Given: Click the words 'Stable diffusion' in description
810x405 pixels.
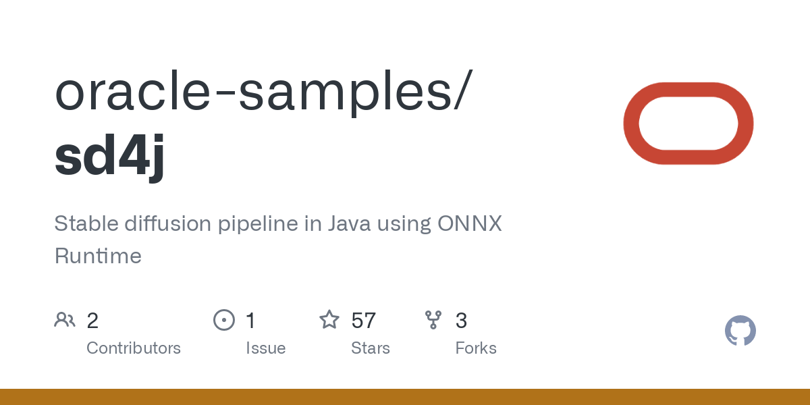Looking at the screenshot, I should tap(132, 223).
